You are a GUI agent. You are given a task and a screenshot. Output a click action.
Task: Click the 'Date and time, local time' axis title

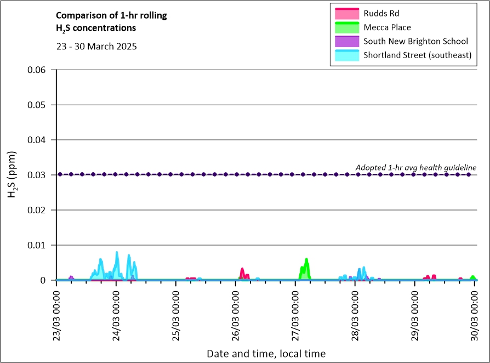[266, 354]
